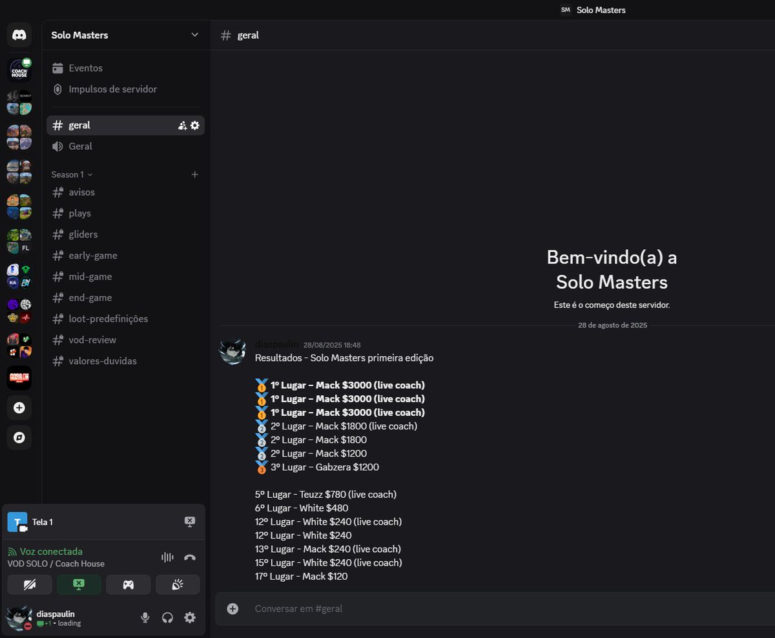The height and width of the screenshot is (638, 775).
Task: Open user settings gear next to diaspaulin
Action: [x=190, y=617]
